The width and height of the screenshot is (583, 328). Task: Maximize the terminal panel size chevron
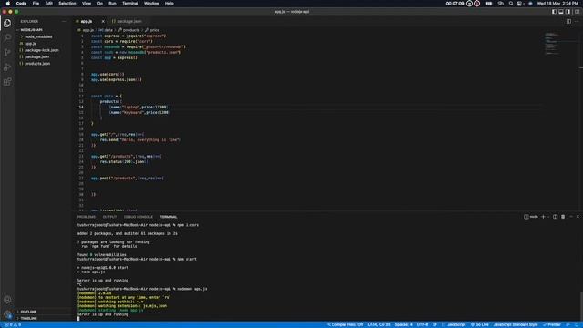[571, 217]
